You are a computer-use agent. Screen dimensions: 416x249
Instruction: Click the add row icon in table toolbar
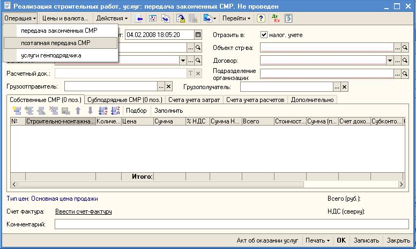click(x=17, y=111)
